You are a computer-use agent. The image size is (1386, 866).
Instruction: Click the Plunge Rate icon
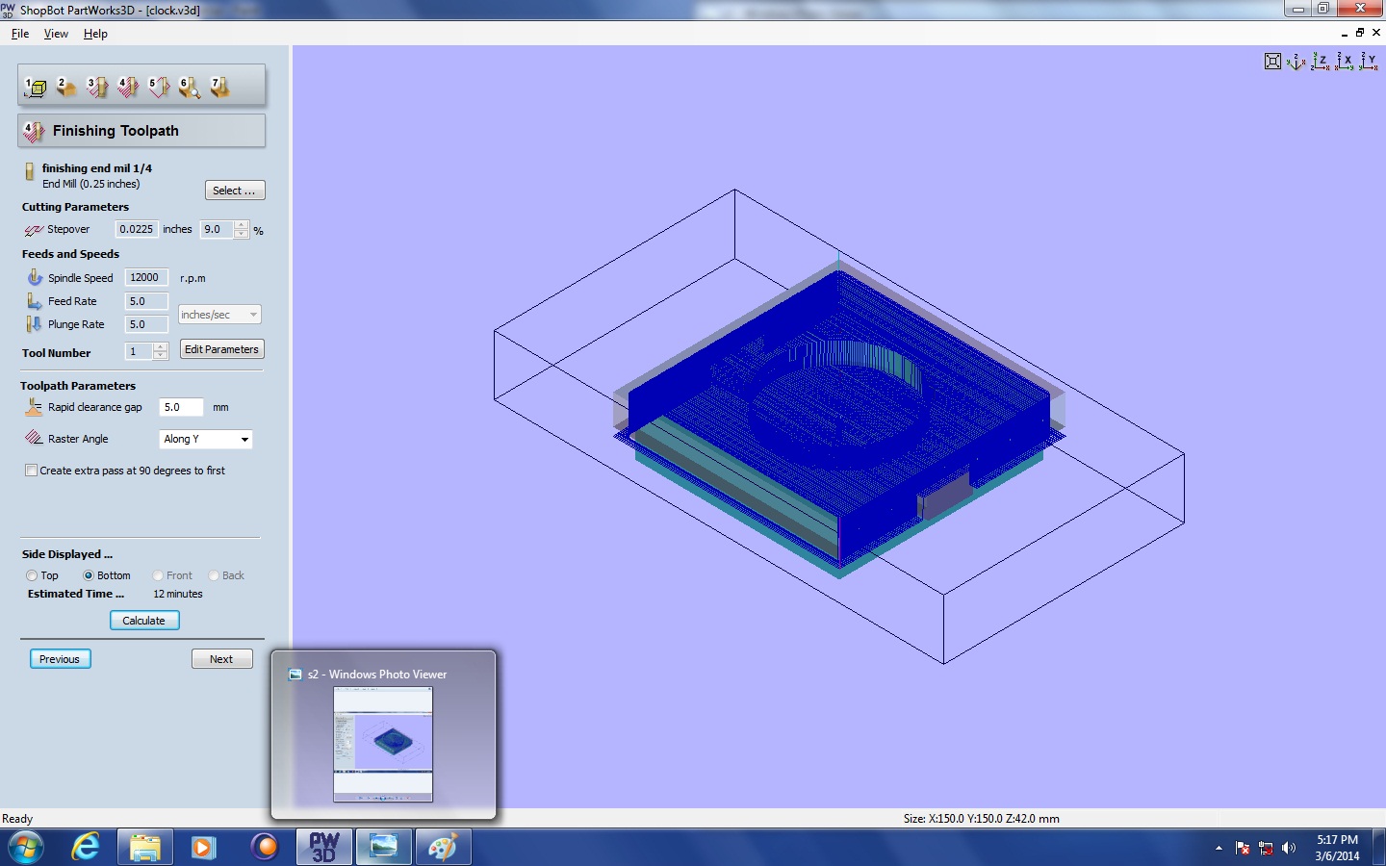tap(35, 324)
